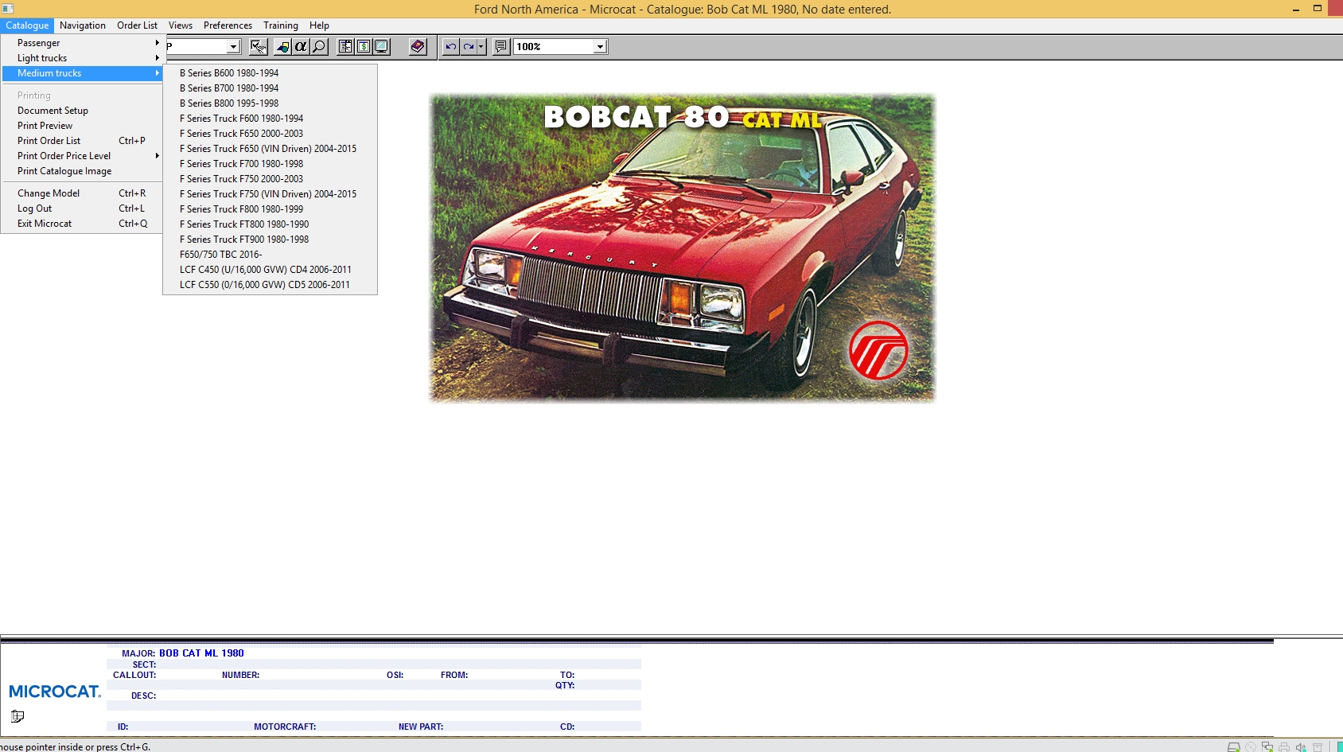The height and width of the screenshot is (752, 1343).
Task: Open the Preferences menu
Action: click(228, 25)
